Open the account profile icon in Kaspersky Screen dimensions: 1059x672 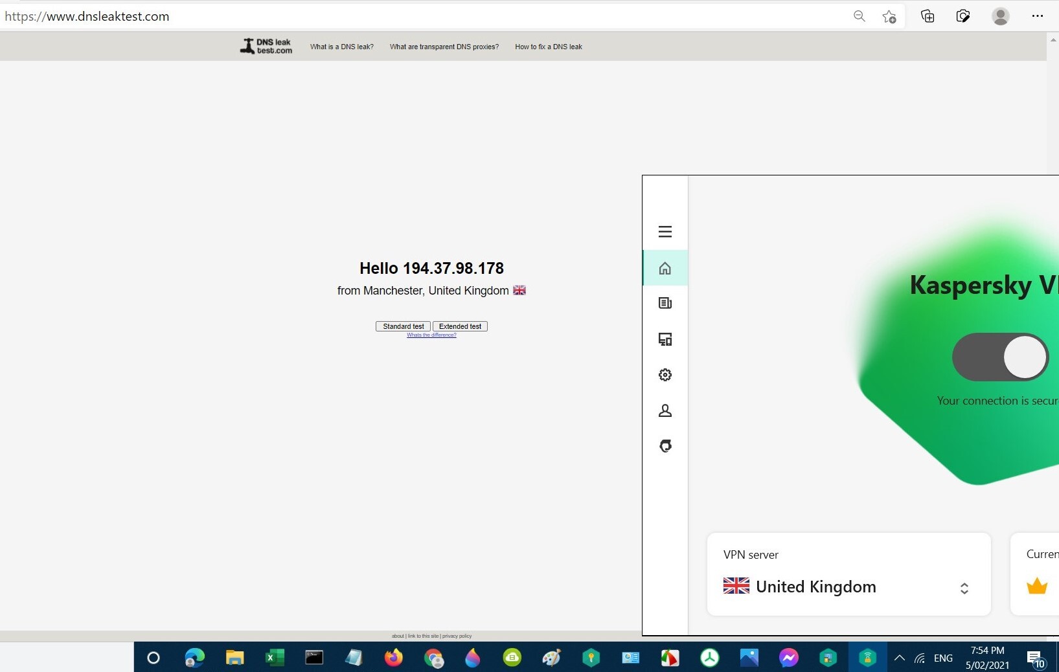(665, 410)
